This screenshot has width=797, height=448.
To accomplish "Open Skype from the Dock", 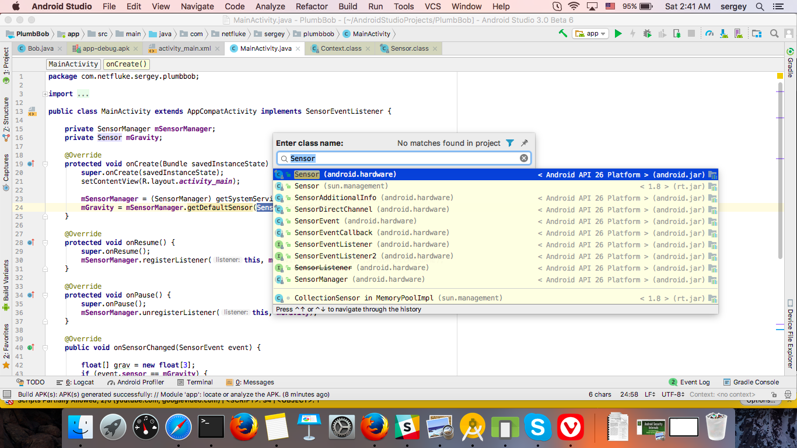I will click(x=538, y=427).
